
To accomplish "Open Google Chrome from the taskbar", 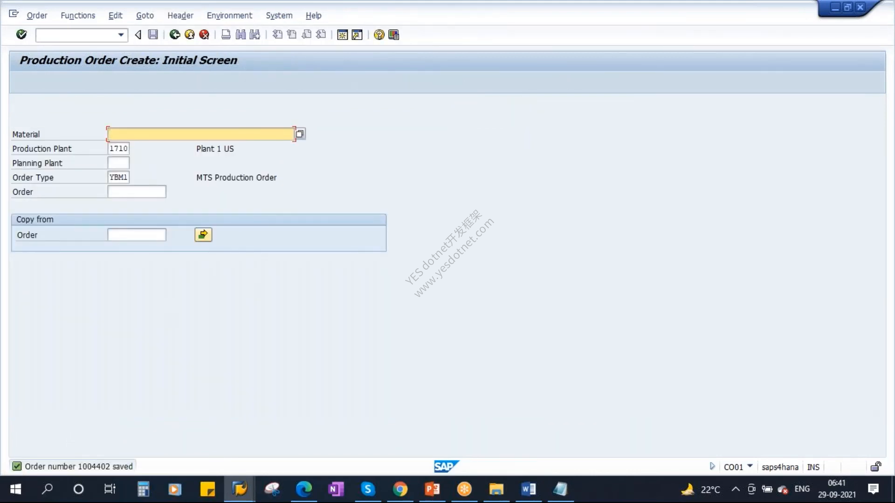I will pos(400,489).
